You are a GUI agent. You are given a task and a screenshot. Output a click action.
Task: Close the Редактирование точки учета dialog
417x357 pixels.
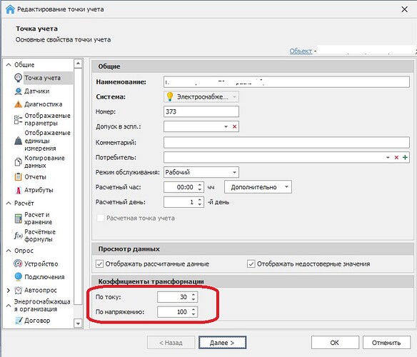tap(404, 9)
